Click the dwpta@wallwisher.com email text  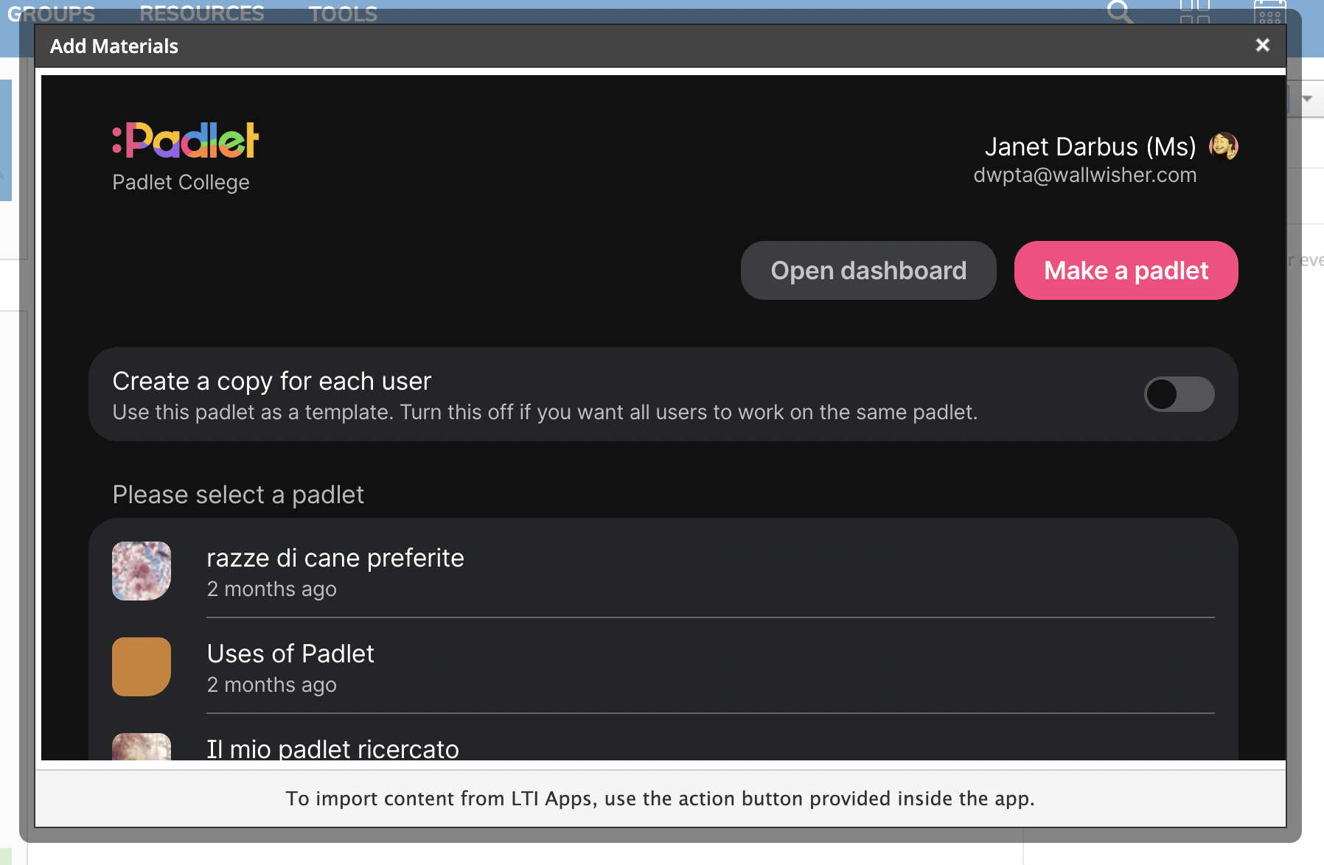point(1084,175)
